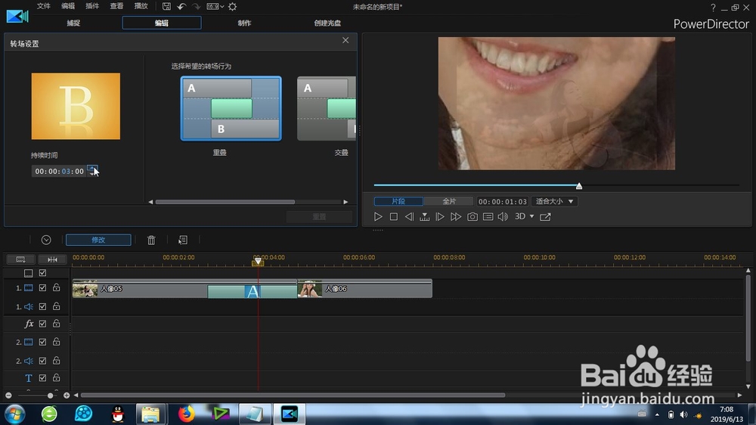Step to previous frame
This screenshot has width=756, height=425.
tap(409, 216)
